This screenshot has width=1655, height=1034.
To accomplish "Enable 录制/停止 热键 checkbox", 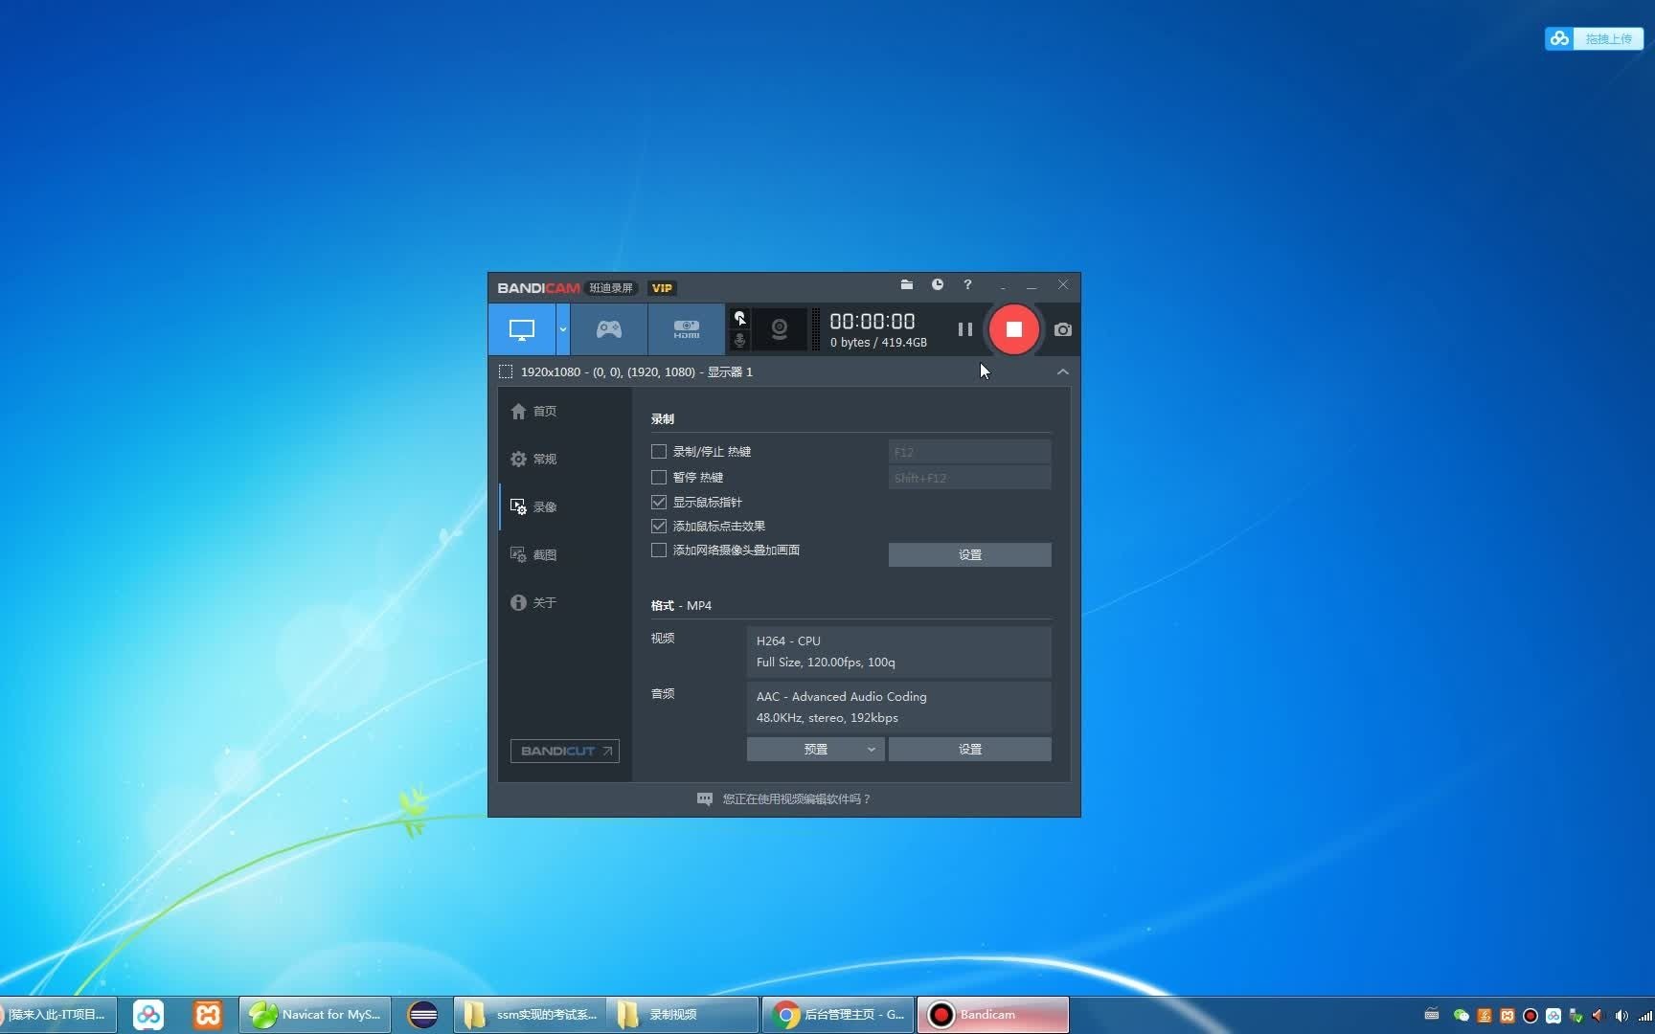I will [x=659, y=451].
